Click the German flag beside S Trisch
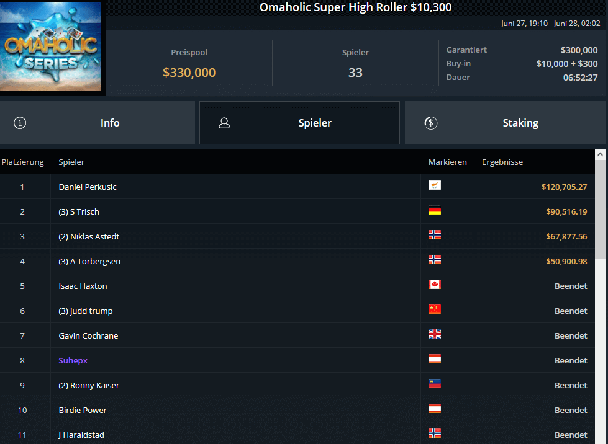This screenshot has width=608, height=444. 434,211
